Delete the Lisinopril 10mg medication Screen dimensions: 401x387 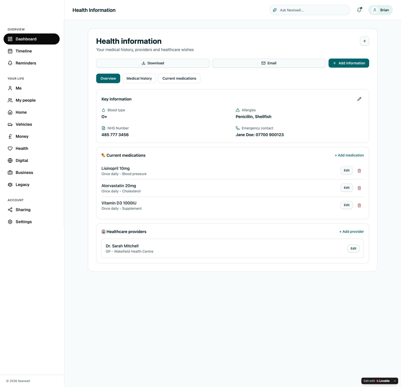[359, 171]
